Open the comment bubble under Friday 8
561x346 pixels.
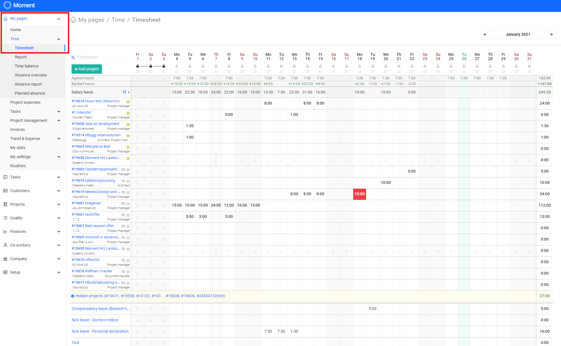(229, 71)
